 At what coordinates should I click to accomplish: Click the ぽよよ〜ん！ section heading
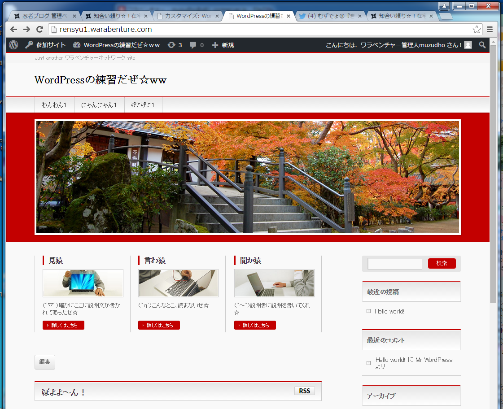(x=64, y=392)
